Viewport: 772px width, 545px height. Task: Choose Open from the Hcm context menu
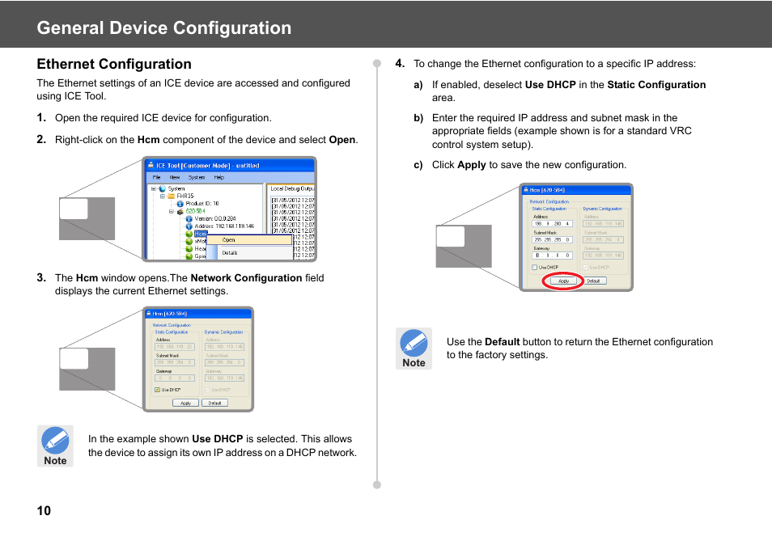(x=249, y=239)
